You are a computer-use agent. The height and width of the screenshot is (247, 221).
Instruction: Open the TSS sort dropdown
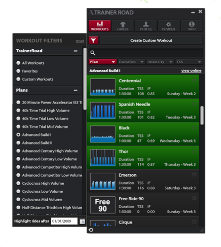coord(189,62)
